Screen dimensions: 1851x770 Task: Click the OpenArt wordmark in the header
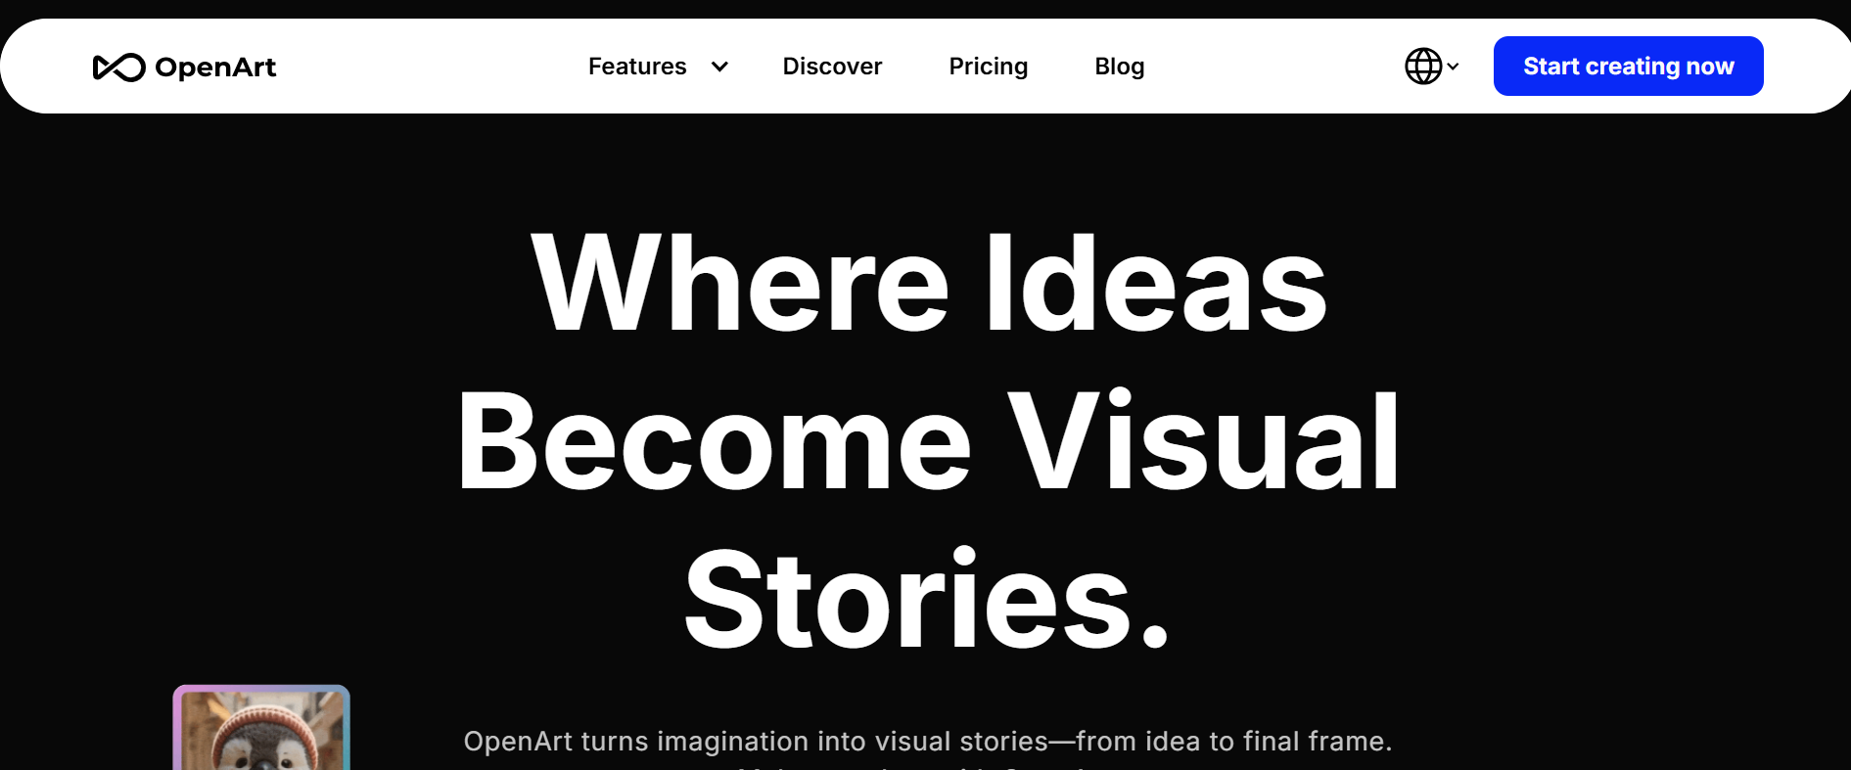coord(215,67)
